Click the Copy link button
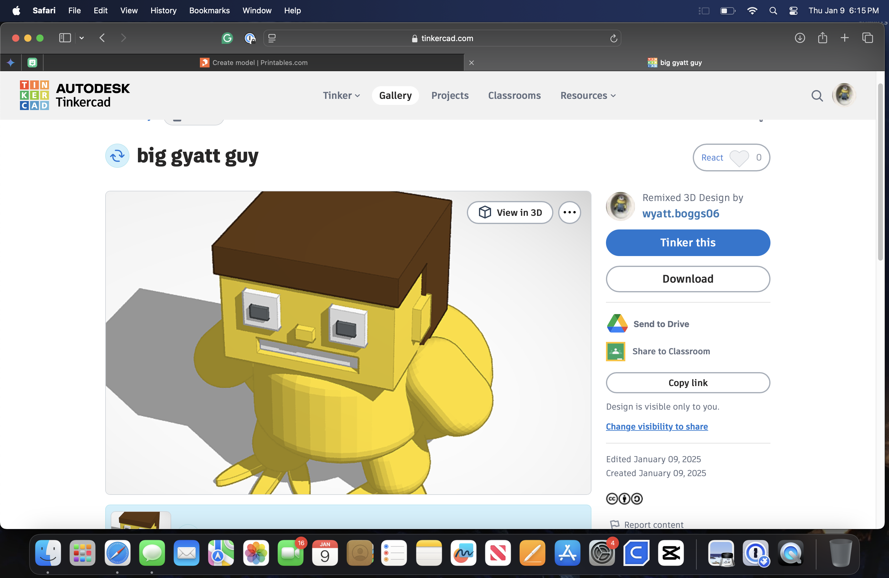This screenshot has width=889, height=578. click(x=688, y=383)
